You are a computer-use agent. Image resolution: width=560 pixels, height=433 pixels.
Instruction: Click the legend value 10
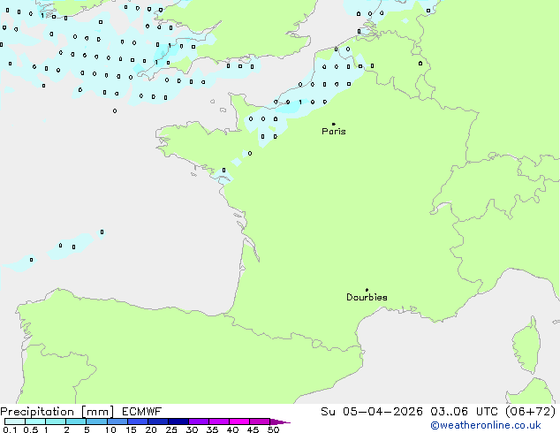(x=110, y=429)
